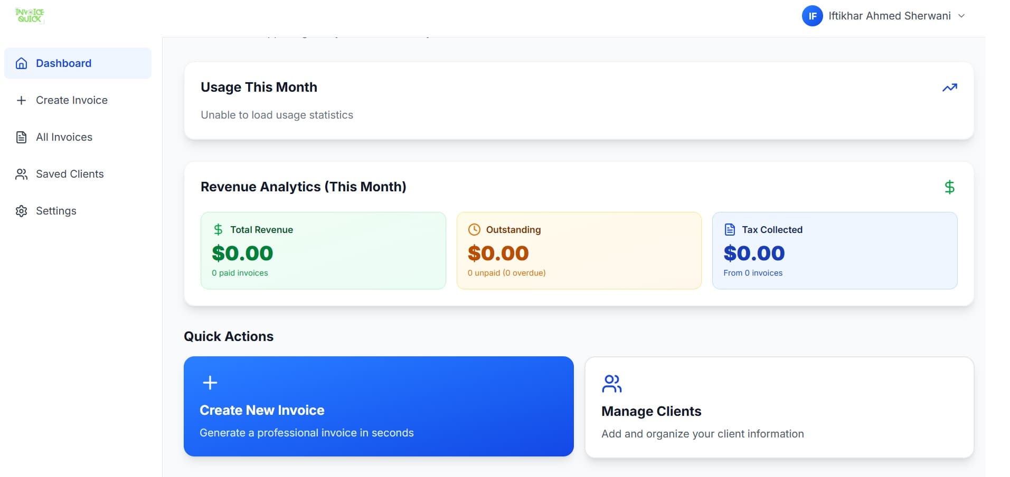The height and width of the screenshot is (477, 1010).
Task: Click the Total Revenue summary card
Action: pos(323,250)
